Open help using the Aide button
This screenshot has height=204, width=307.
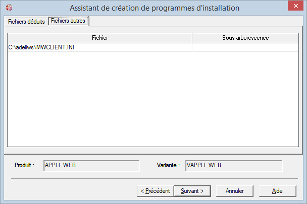point(277,191)
